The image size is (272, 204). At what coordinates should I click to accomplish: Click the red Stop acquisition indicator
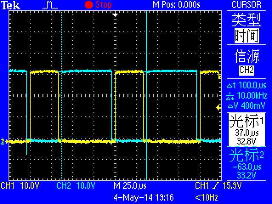click(x=98, y=5)
